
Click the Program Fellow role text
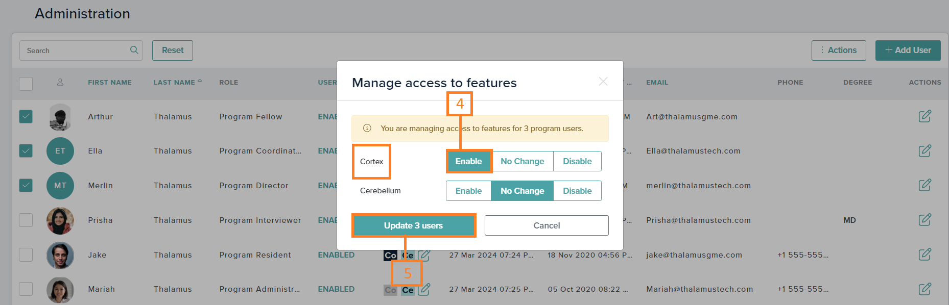pos(251,117)
